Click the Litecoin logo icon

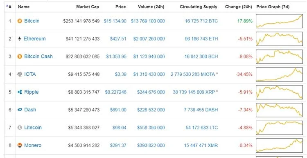(20, 128)
